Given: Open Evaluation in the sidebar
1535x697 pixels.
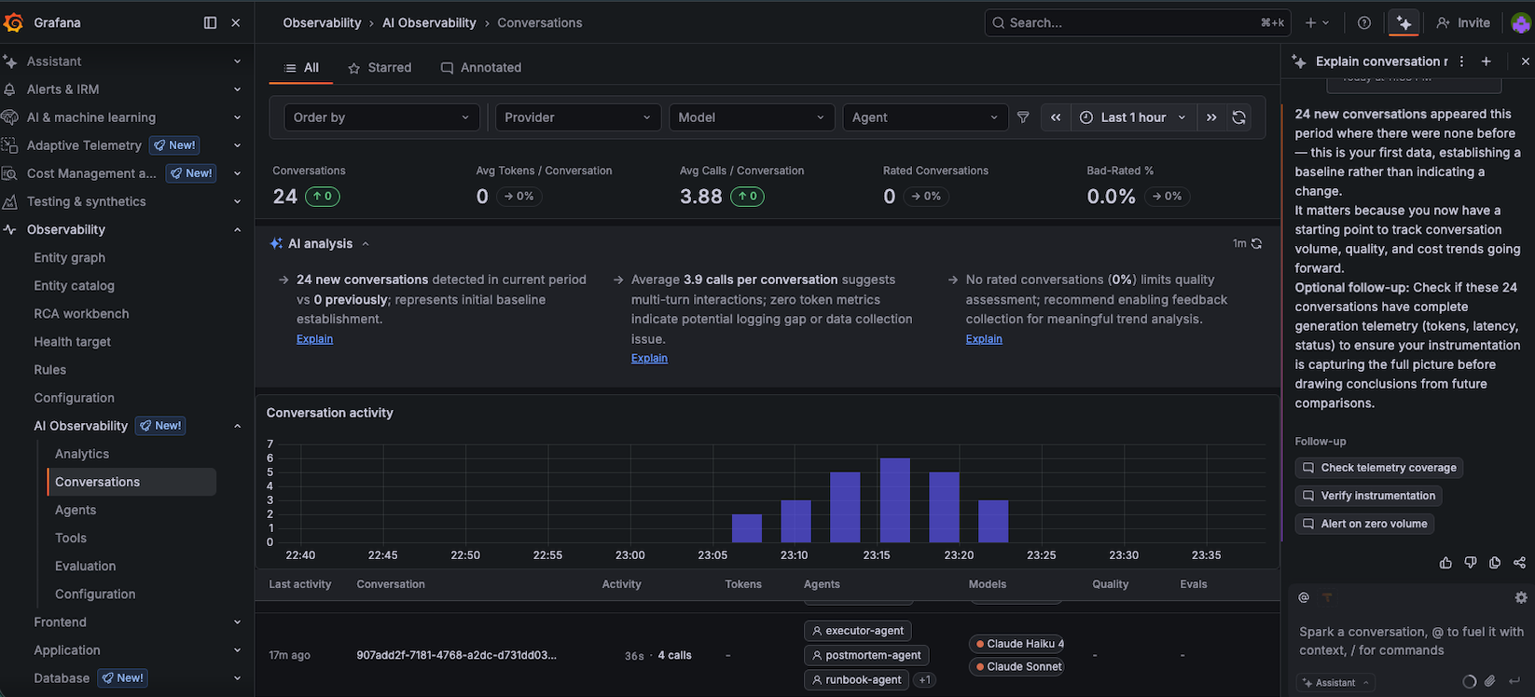Looking at the screenshot, I should click(86, 566).
